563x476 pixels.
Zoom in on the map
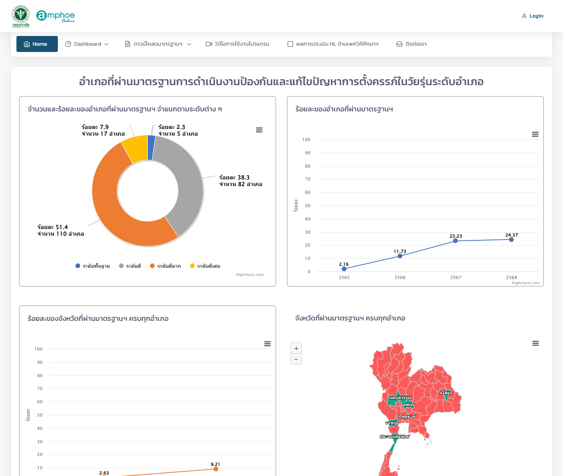point(296,349)
